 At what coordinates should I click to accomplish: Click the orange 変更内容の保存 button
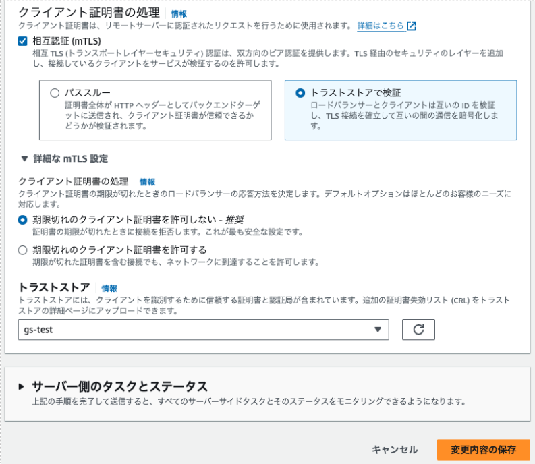[x=483, y=450]
